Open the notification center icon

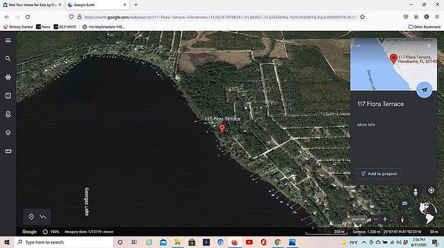435,243
